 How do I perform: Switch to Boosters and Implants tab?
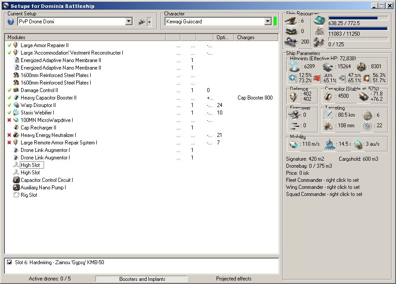[x=142, y=279]
